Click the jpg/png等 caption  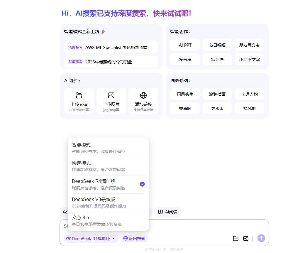111,110
